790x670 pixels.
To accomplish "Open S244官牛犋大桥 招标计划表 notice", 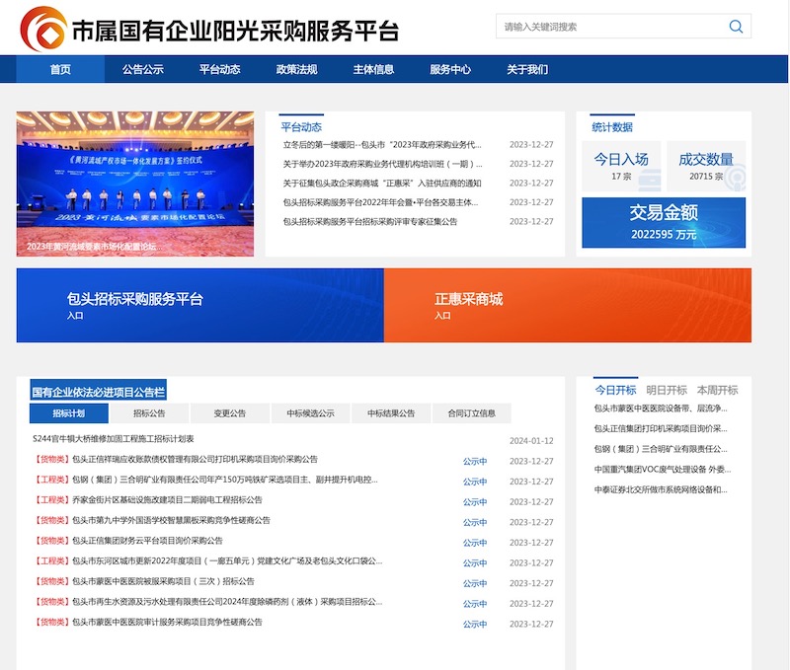I will pyautogui.click(x=114, y=439).
